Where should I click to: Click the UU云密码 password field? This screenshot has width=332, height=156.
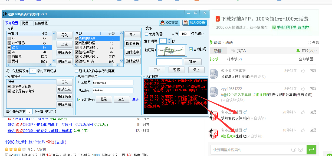tap(113, 90)
